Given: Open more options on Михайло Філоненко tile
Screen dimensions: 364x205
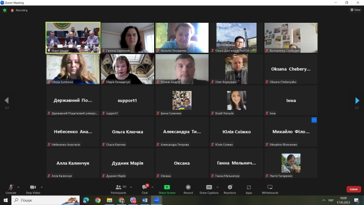Looking at the screenshot, I should [314, 120].
